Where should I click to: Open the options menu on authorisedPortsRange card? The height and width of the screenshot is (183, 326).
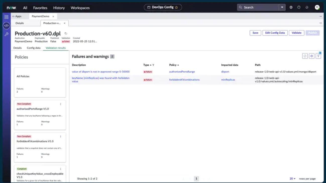pos(60,104)
